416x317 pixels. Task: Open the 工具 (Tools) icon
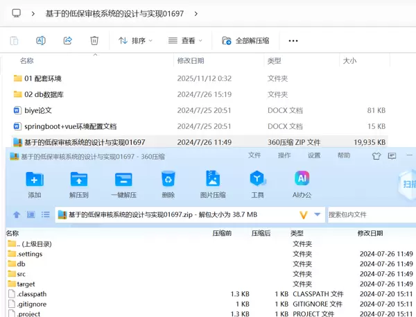pos(257,181)
